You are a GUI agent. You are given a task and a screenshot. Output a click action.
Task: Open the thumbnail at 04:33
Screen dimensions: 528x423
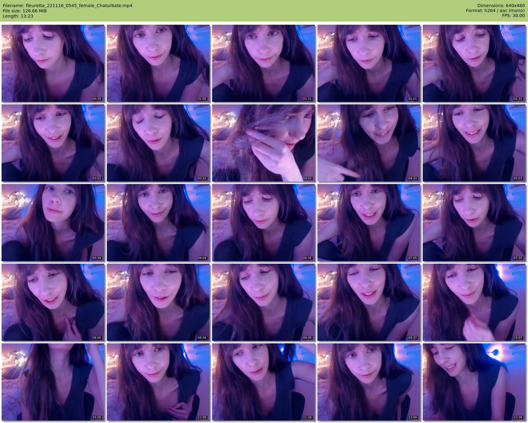pyautogui.click(x=369, y=143)
